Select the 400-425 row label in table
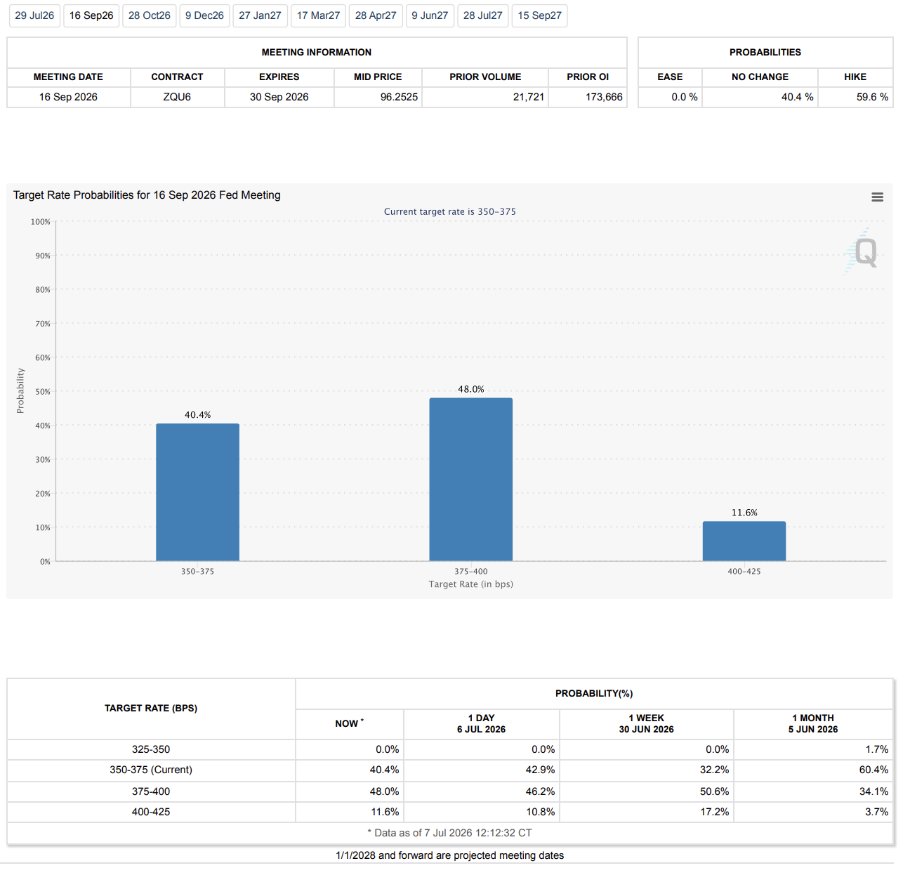This screenshot has height=875, width=910. [x=151, y=812]
